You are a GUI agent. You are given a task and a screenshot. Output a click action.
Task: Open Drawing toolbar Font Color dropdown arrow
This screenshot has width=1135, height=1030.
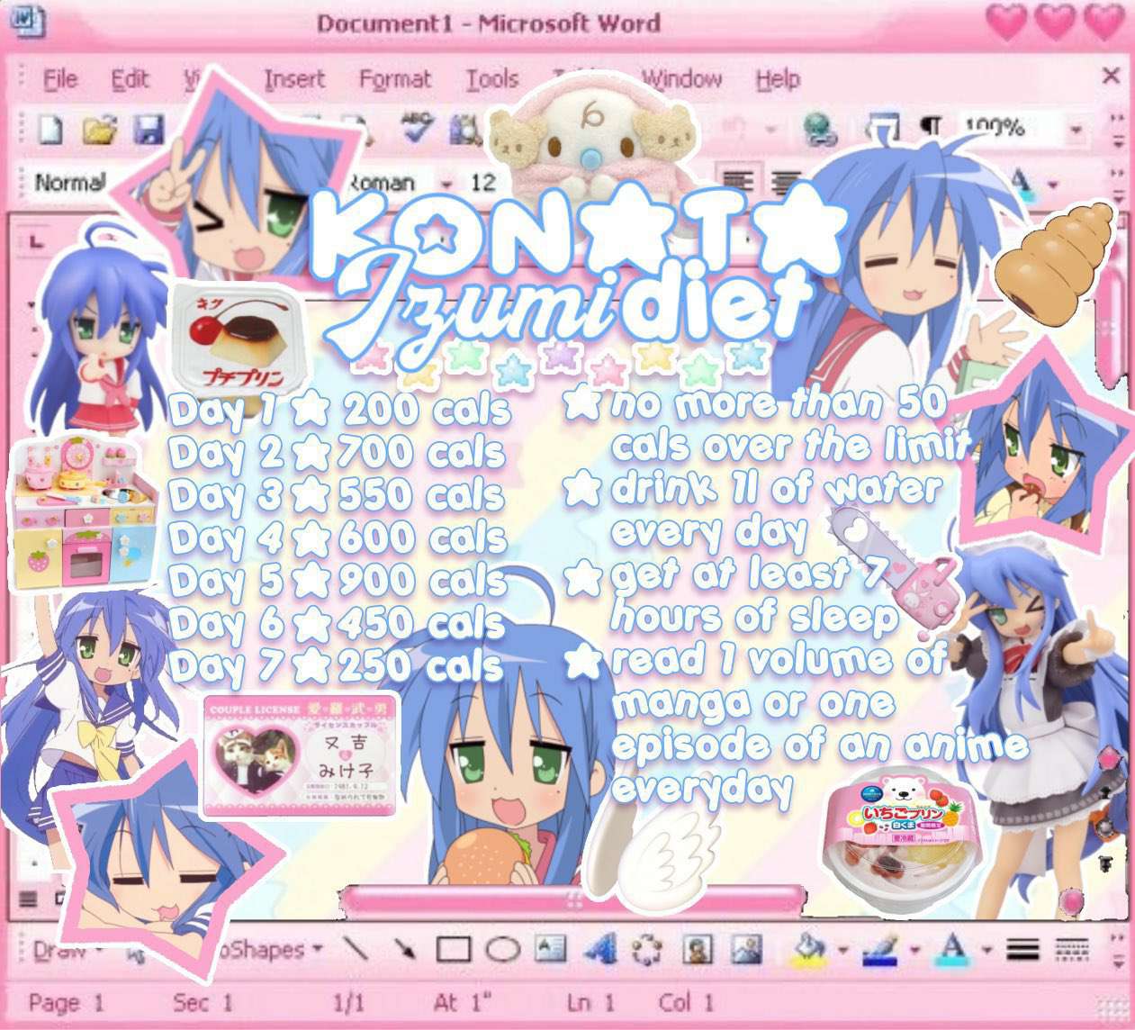click(986, 951)
